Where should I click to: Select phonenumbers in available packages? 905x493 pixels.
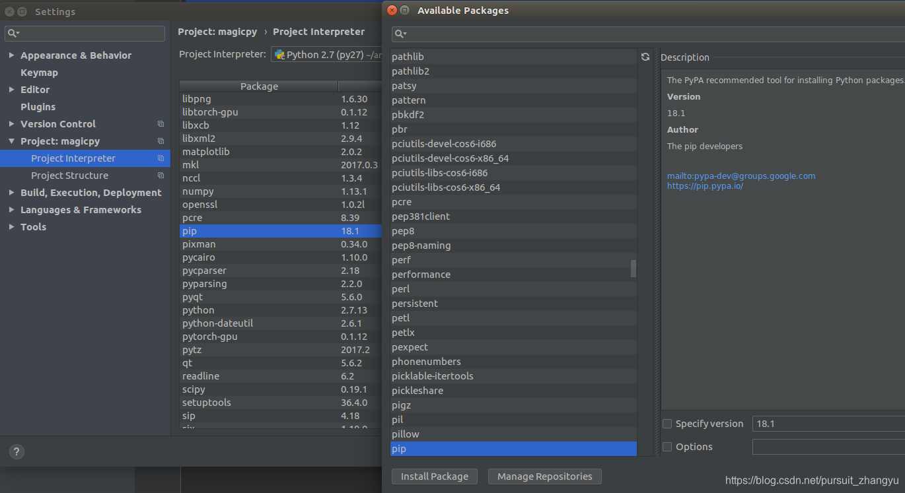[513, 362]
